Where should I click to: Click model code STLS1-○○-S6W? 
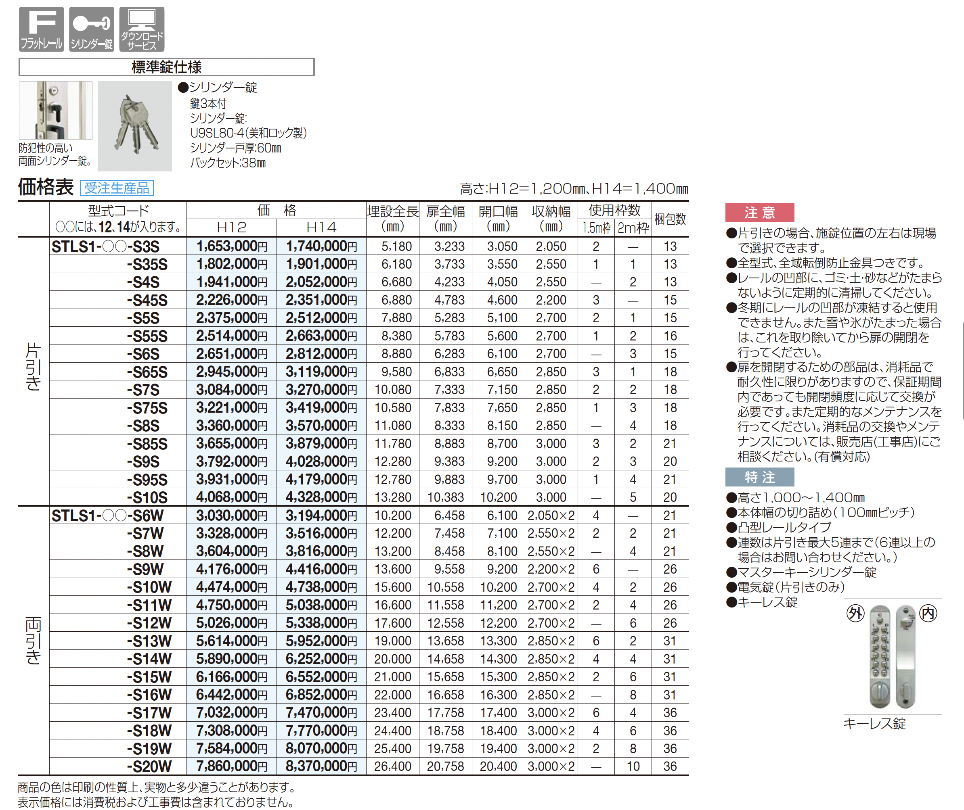coord(107,516)
